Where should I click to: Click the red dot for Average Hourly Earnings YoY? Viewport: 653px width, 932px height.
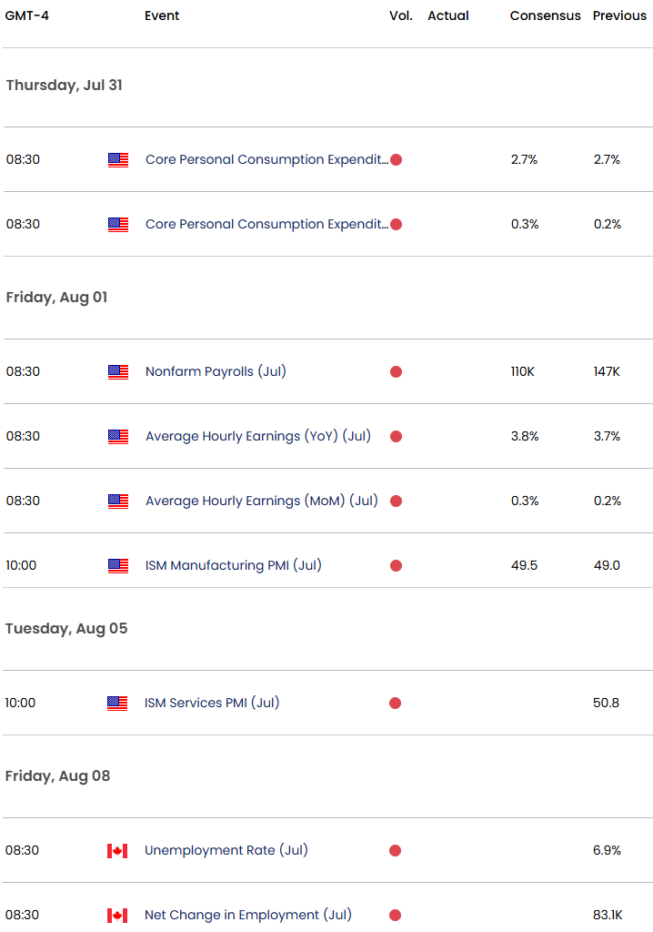396,436
